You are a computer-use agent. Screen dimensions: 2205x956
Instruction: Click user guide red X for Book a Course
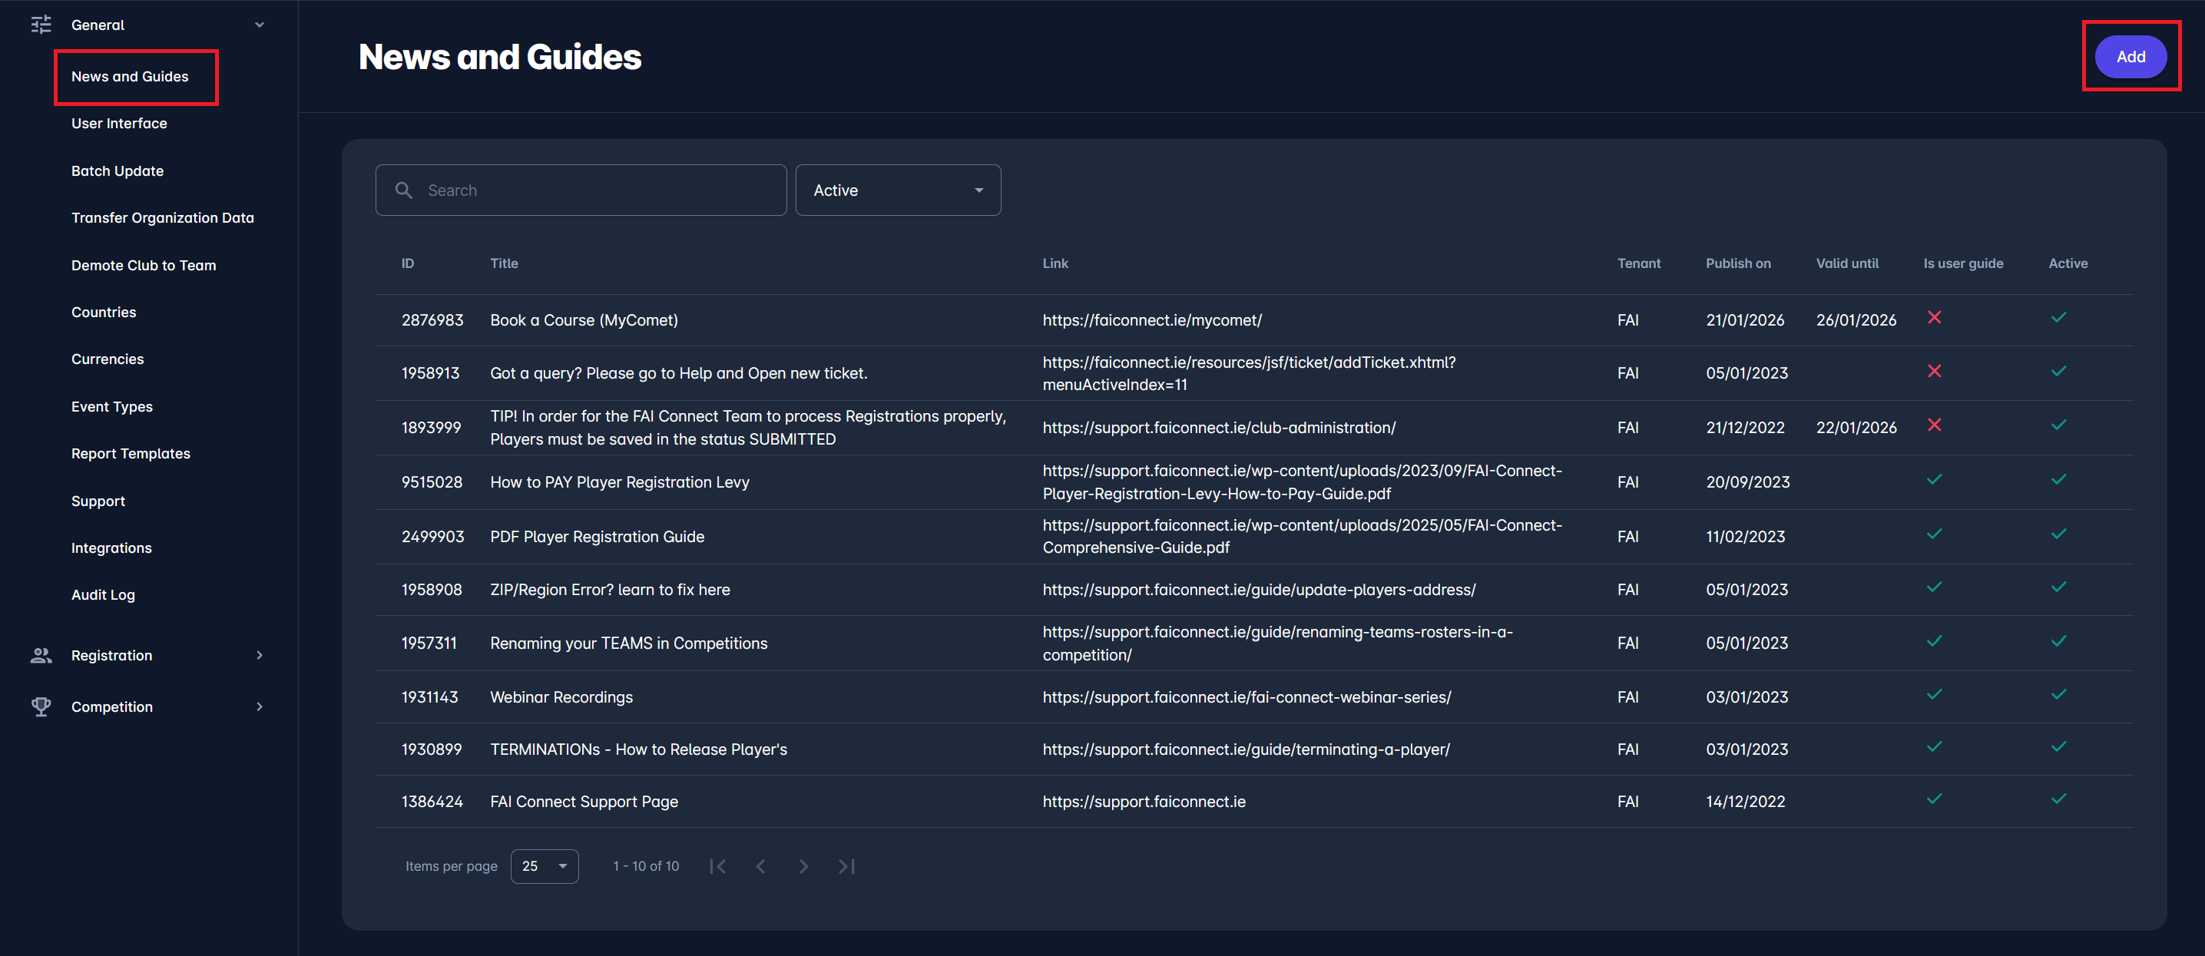pyautogui.click(x=1934, y=318)
